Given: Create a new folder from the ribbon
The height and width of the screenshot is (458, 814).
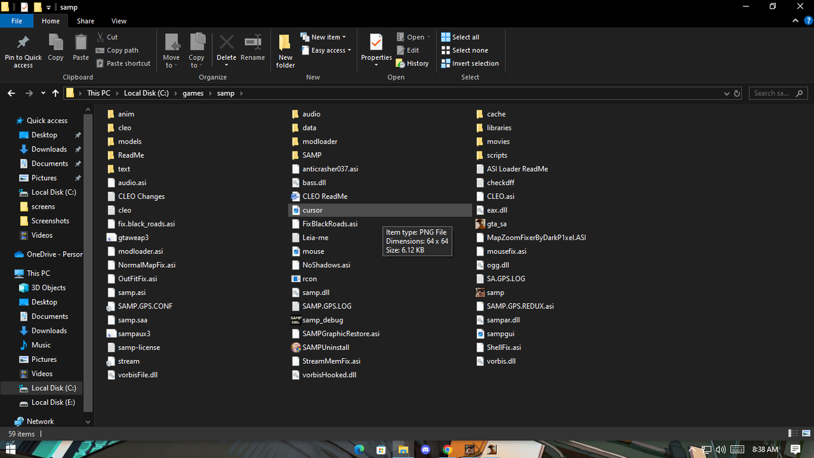Looking at the screenshot, I should tap(286, 50).
